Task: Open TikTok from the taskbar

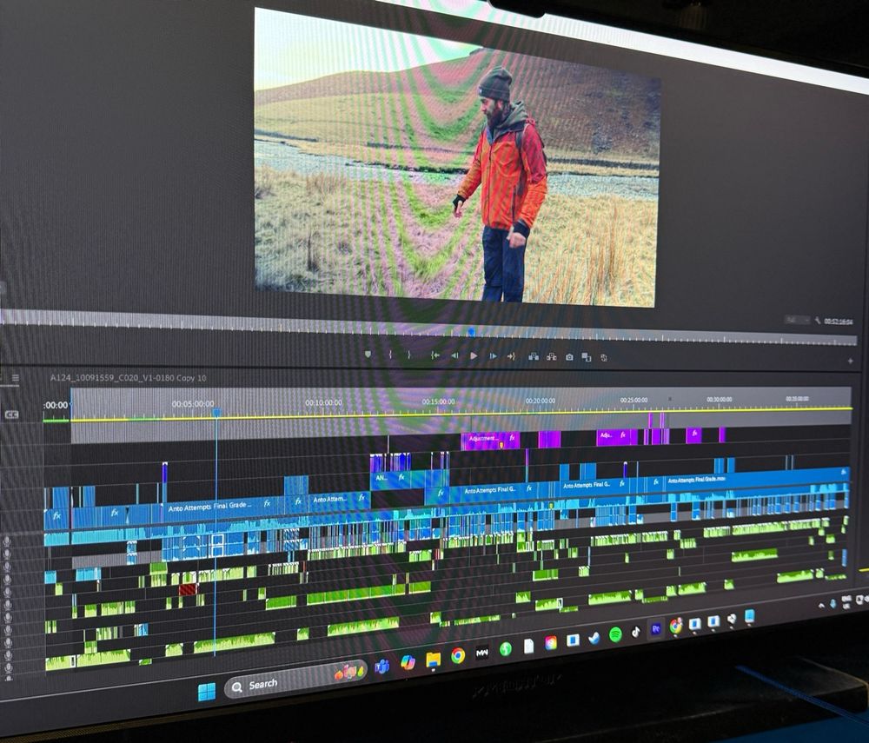Action: click(636, 632)
